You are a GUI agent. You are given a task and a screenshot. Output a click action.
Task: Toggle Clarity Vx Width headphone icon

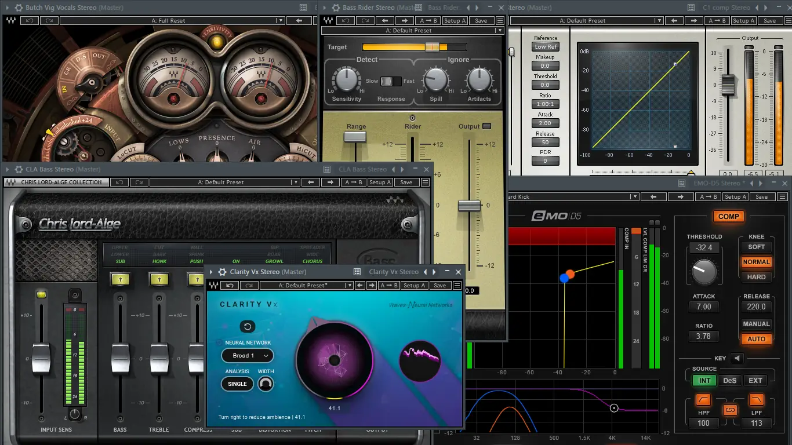pos(266,384)
